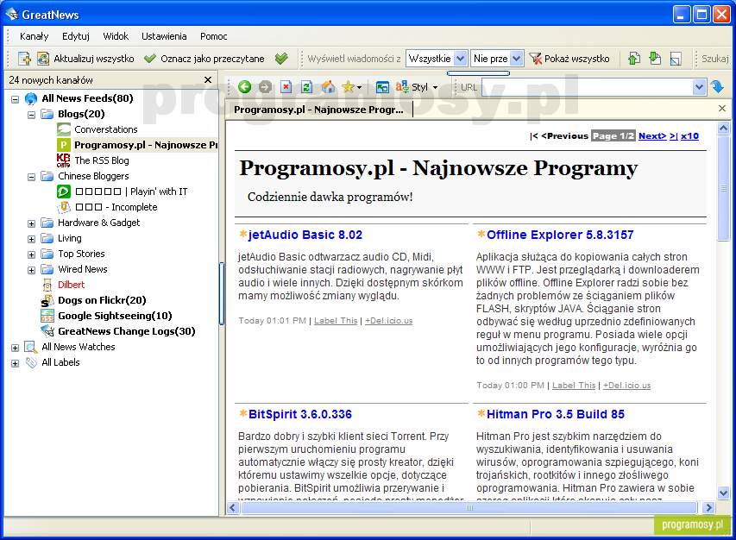Viewport: 736px width, 540px height.
Task: Click the green down arrow toolbar icon
Action: point(655,59)
